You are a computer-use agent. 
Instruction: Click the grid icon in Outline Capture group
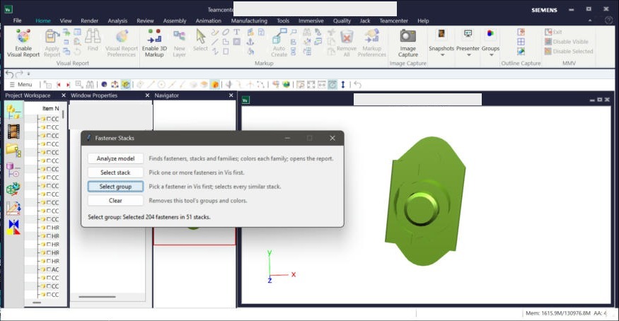pos(521,42)
